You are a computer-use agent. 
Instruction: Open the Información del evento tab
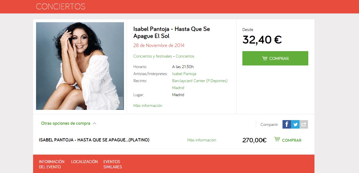pyautogui.click(x=52, y=164)
